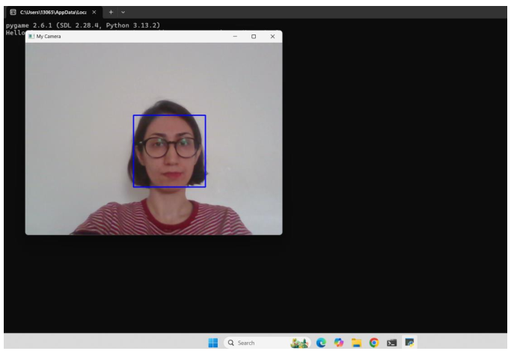Select the C:\Users terminal tab
Image resolution: width=514 pixels, height=354 pixels.
52,11
